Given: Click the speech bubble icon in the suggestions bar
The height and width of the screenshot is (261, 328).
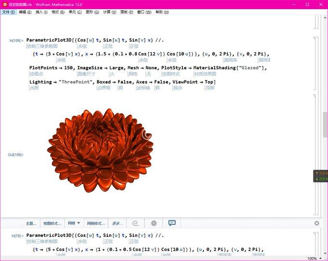Looking at the screenshot, I should 172,223.
